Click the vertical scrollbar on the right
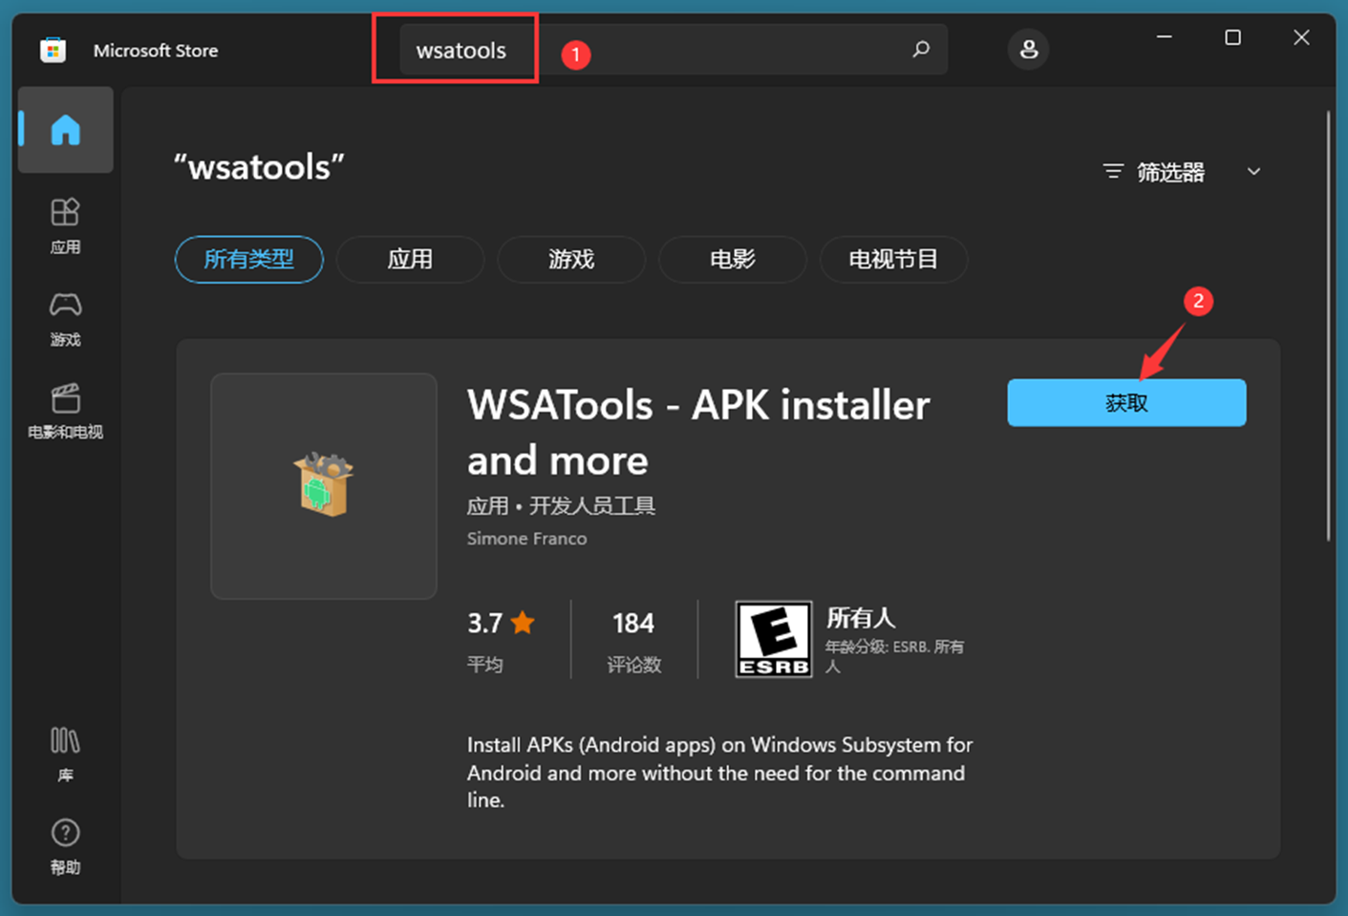 1328,327
